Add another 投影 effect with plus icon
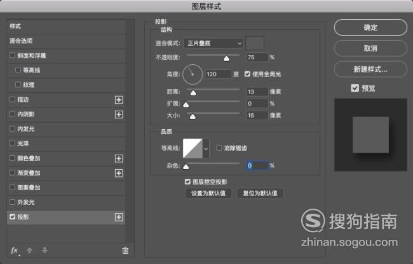The width and height of the screenshot is (413, 264). (119, 217)
